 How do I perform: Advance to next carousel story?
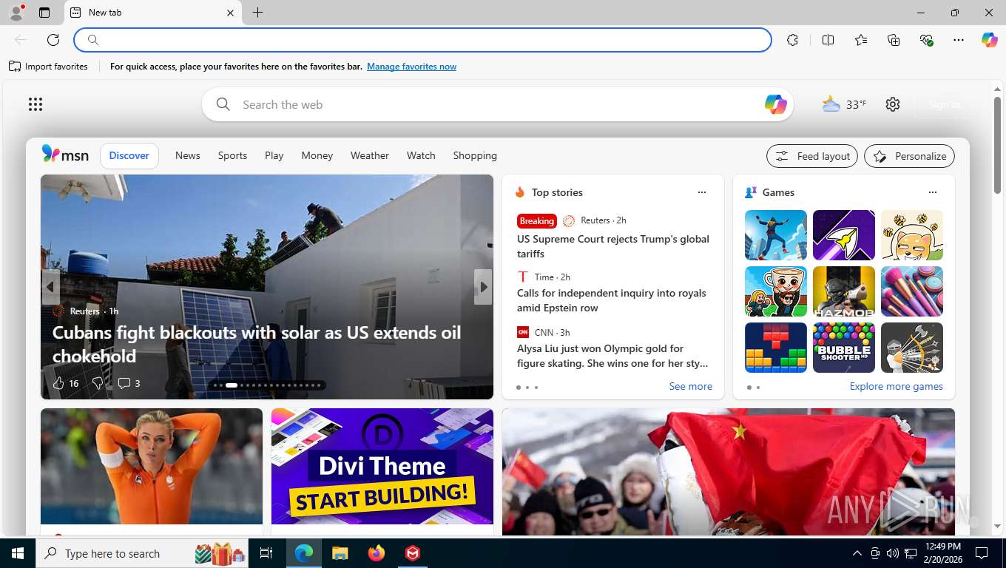483,286
